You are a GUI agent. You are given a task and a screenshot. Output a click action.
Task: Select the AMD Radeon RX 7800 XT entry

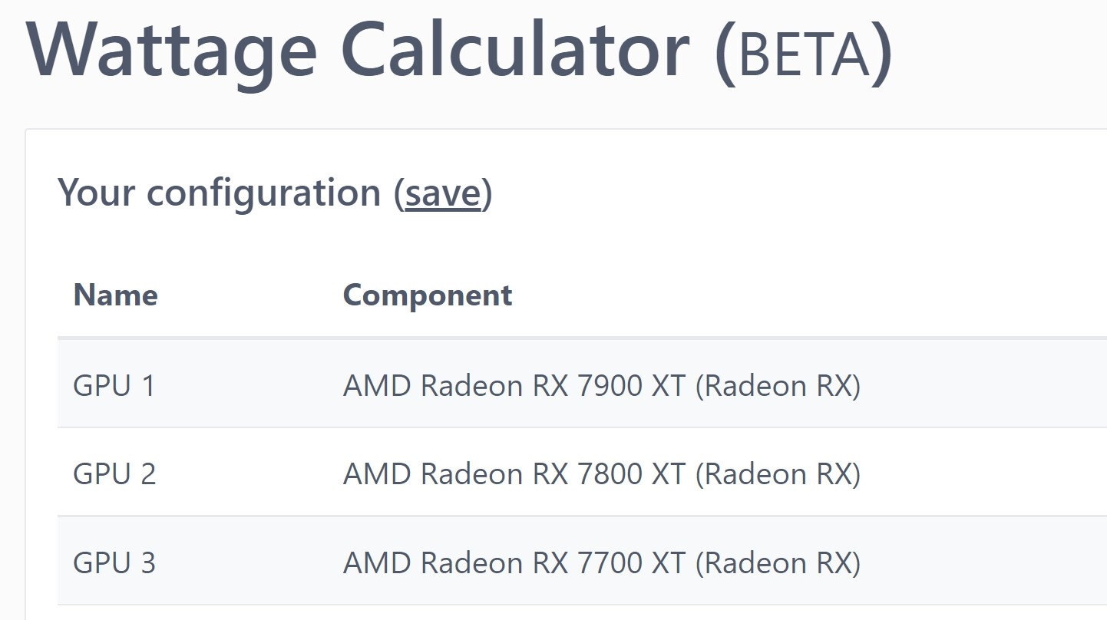click(x=603, y=473)
